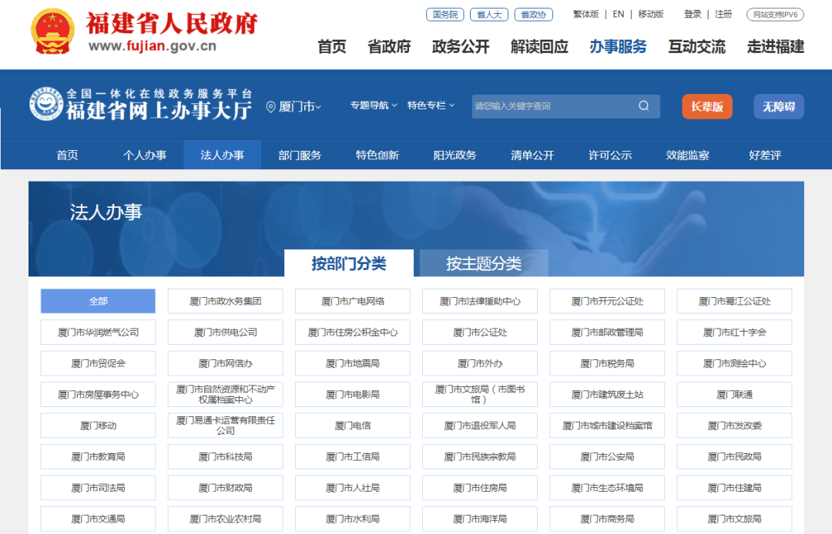The height and width of the screenshot is (534, 832).
Task: Click the keyword search input field
Action: tap(551, 106)
